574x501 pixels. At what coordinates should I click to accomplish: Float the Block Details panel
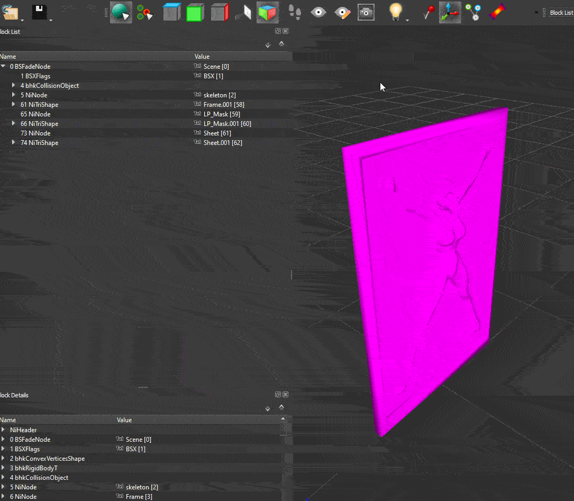point(278,395)
